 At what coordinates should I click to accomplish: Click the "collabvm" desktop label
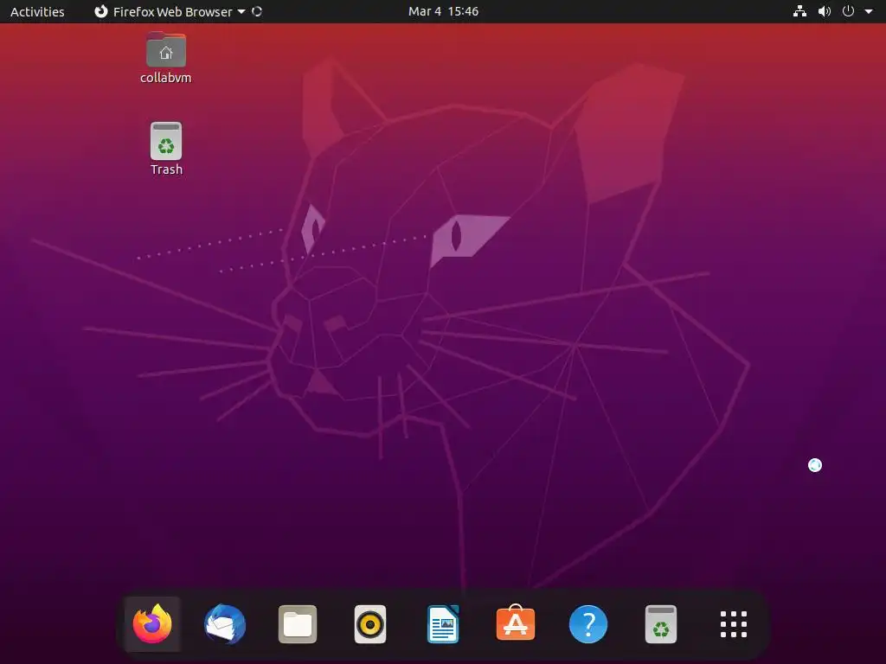[x=165, y=77]
